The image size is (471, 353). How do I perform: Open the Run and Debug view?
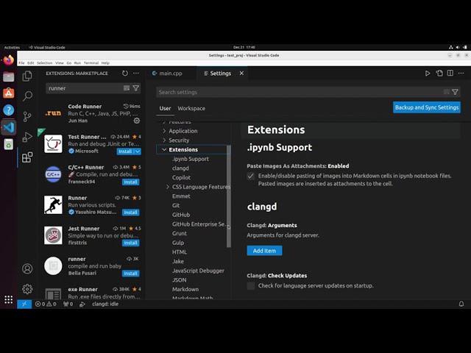pos(27,137)
